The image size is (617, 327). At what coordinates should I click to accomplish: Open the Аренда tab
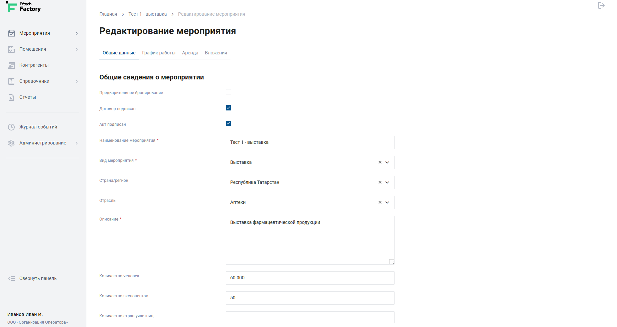point(190,53)
